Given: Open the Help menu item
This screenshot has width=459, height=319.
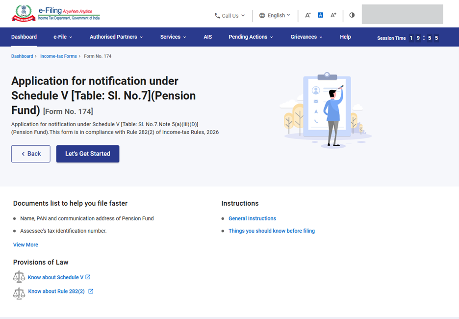Looking at the screenshot, I should coord(345,37).
